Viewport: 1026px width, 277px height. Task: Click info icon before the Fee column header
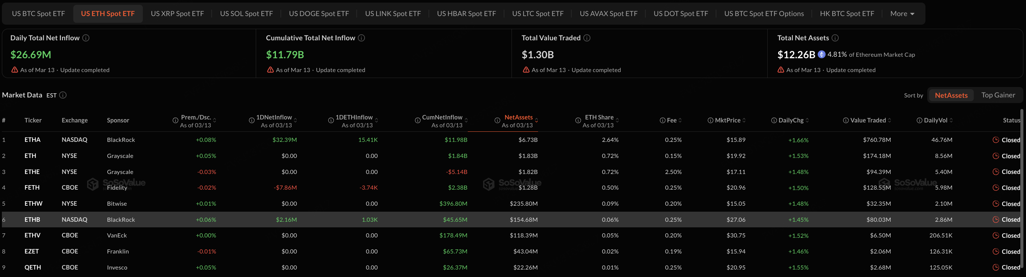pos(662,121)
